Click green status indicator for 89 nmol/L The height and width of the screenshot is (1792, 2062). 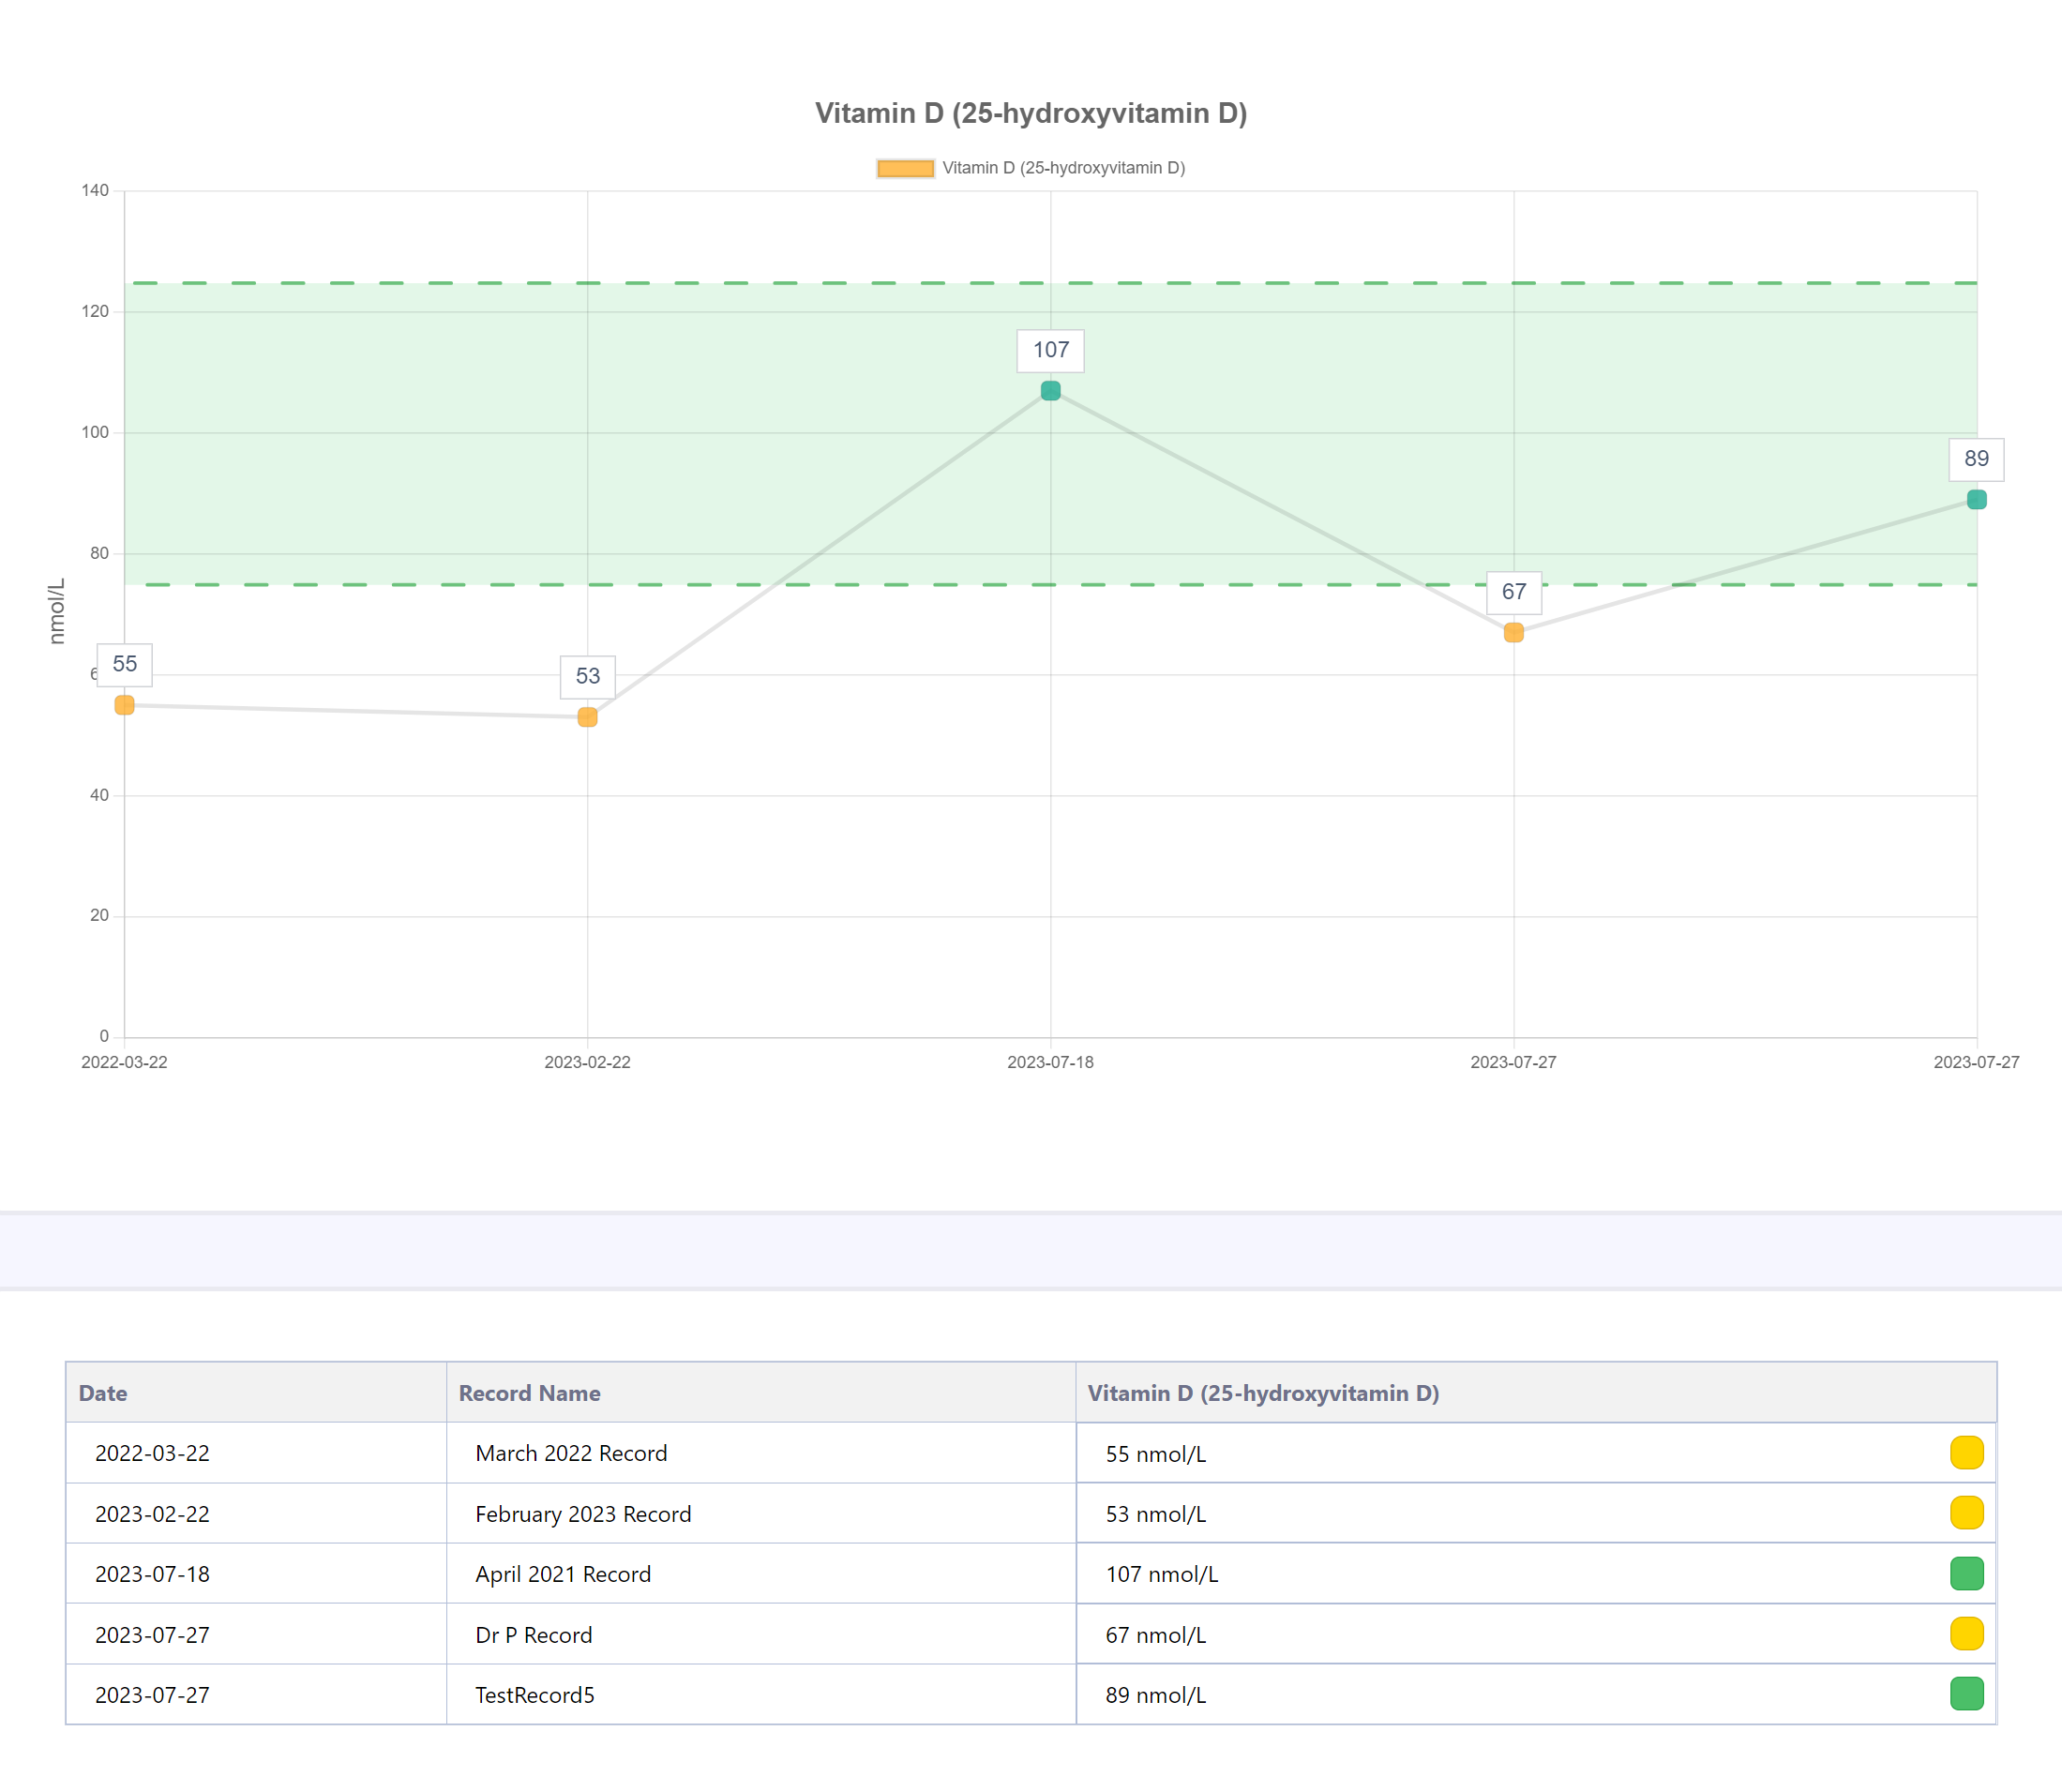[1966, 1694]
